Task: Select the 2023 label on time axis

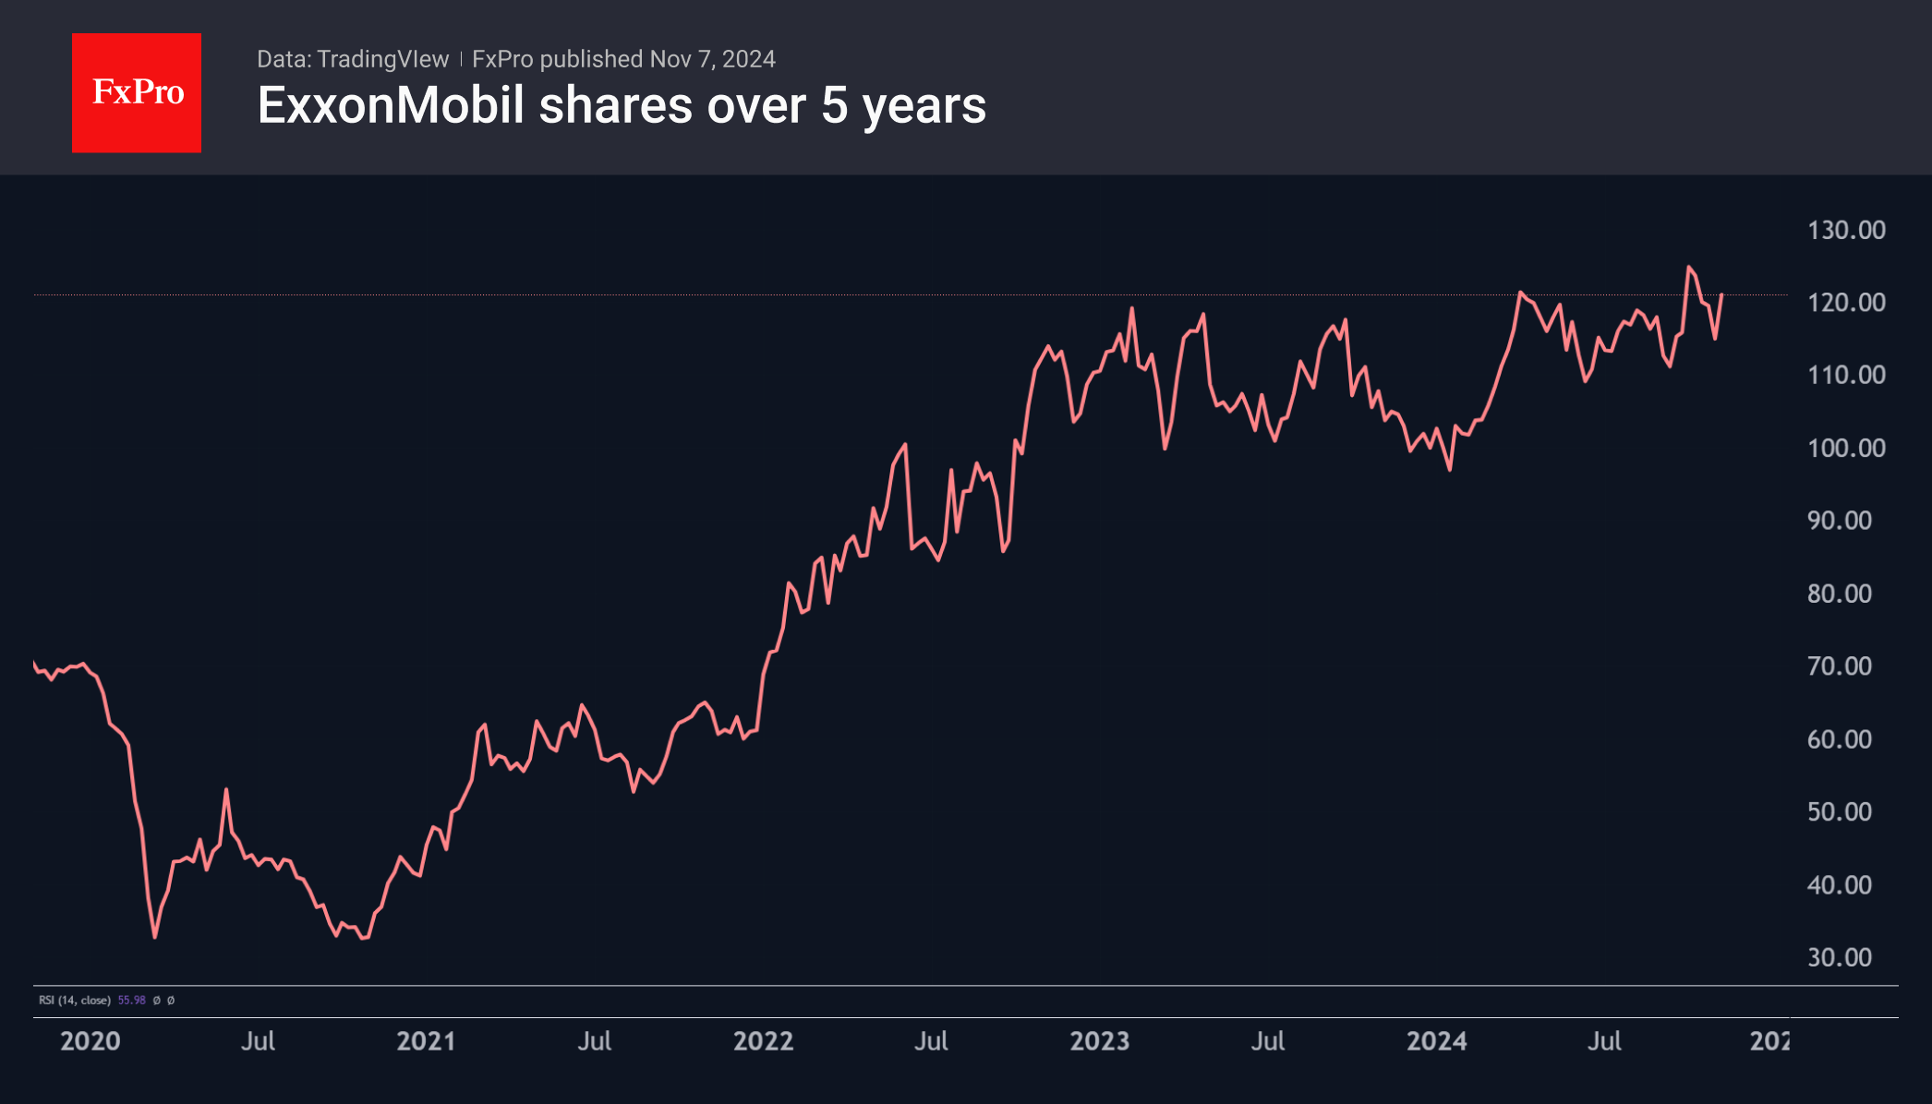Action: (x=1099, y=1041)
